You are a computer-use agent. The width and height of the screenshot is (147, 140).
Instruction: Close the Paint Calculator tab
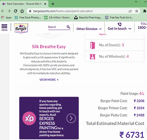(x=45, y=4)
